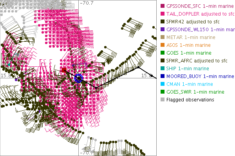
Task: Select the SFMR_AFRC adjusted to sfc label
Action: click(x=197, y=61)
